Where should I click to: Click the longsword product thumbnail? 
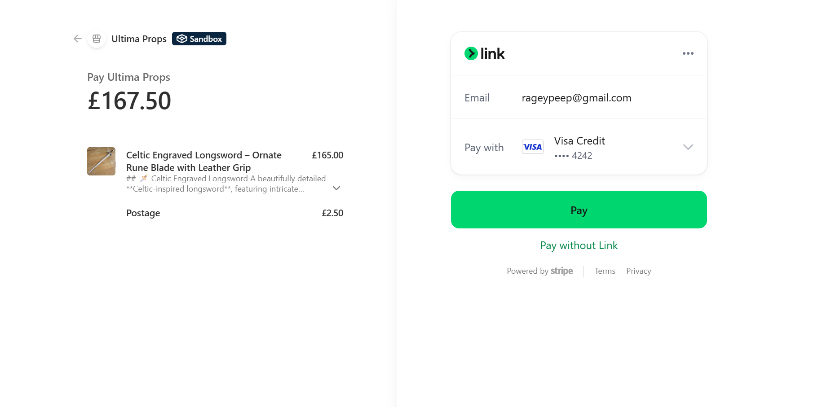tap(101, 161)
